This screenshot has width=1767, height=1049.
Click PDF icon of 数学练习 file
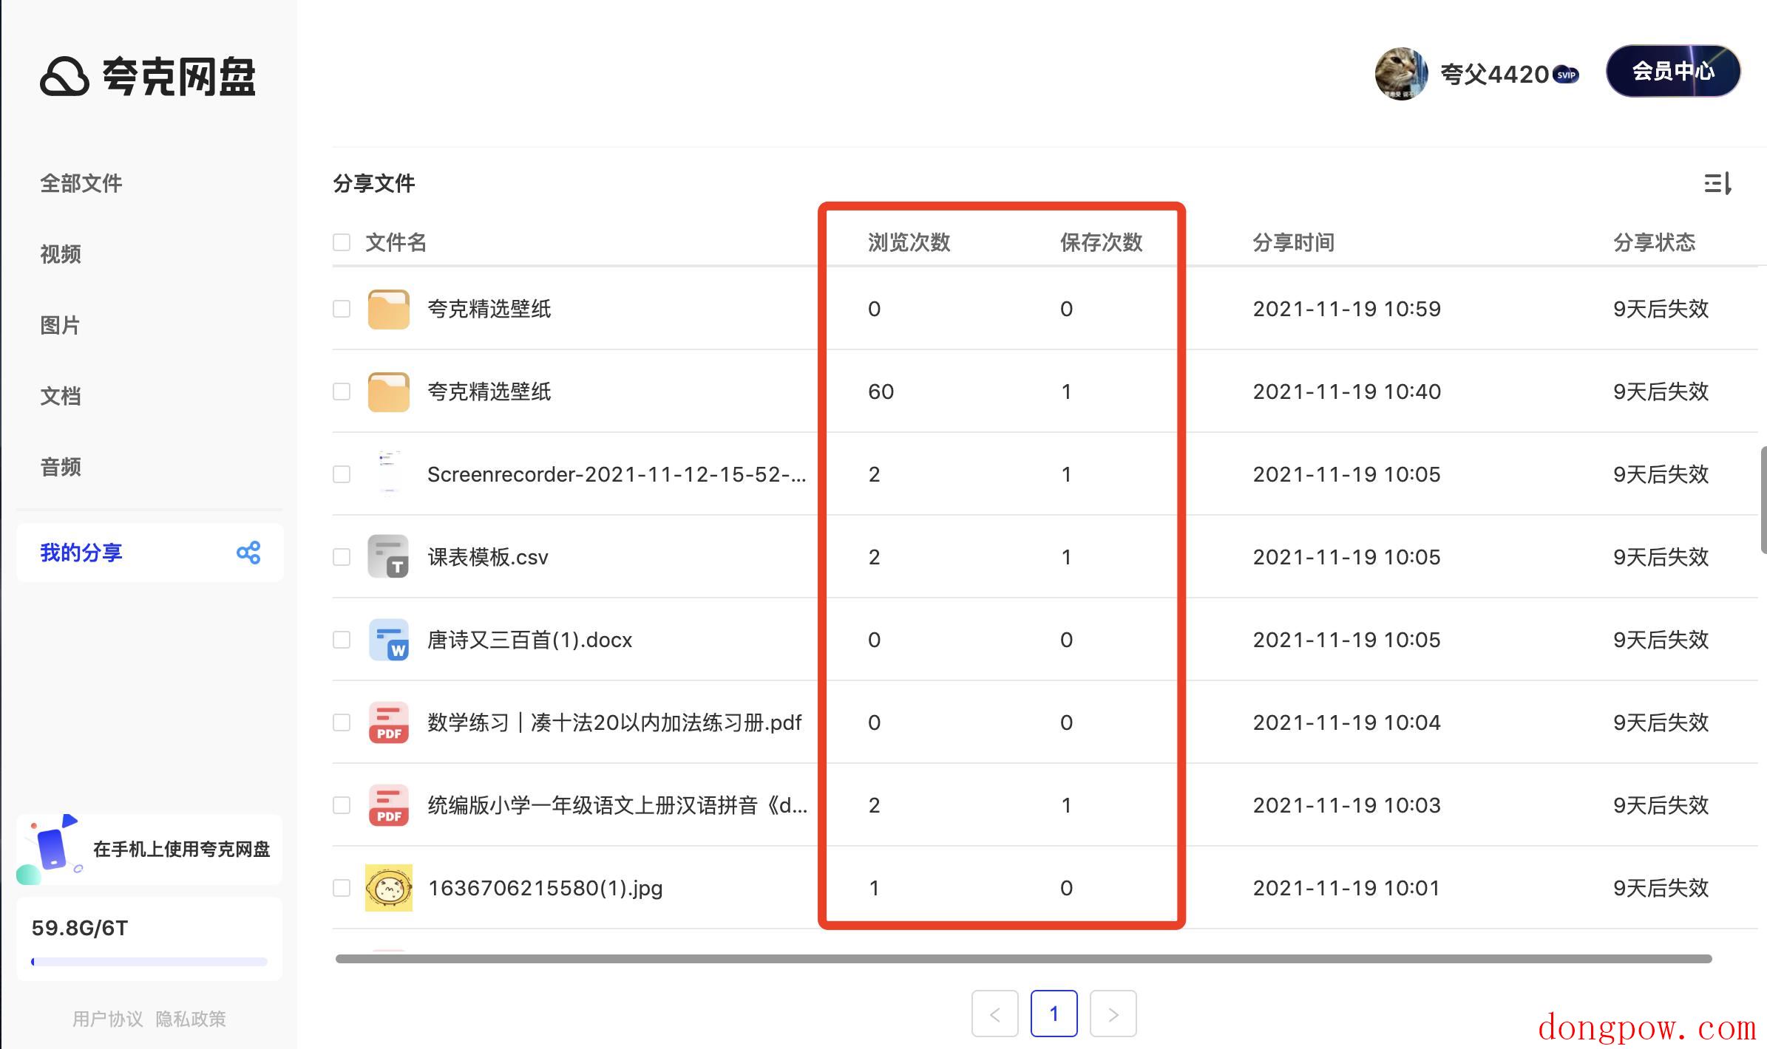[389, 722]
